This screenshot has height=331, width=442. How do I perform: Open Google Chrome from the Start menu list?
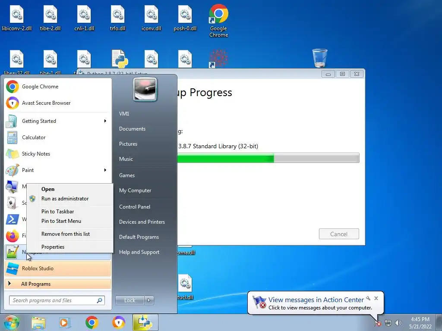58,86
